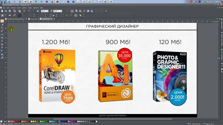Click the link chain icon in toolbar
Screen dimensions: 223x125
pos(84,11)
